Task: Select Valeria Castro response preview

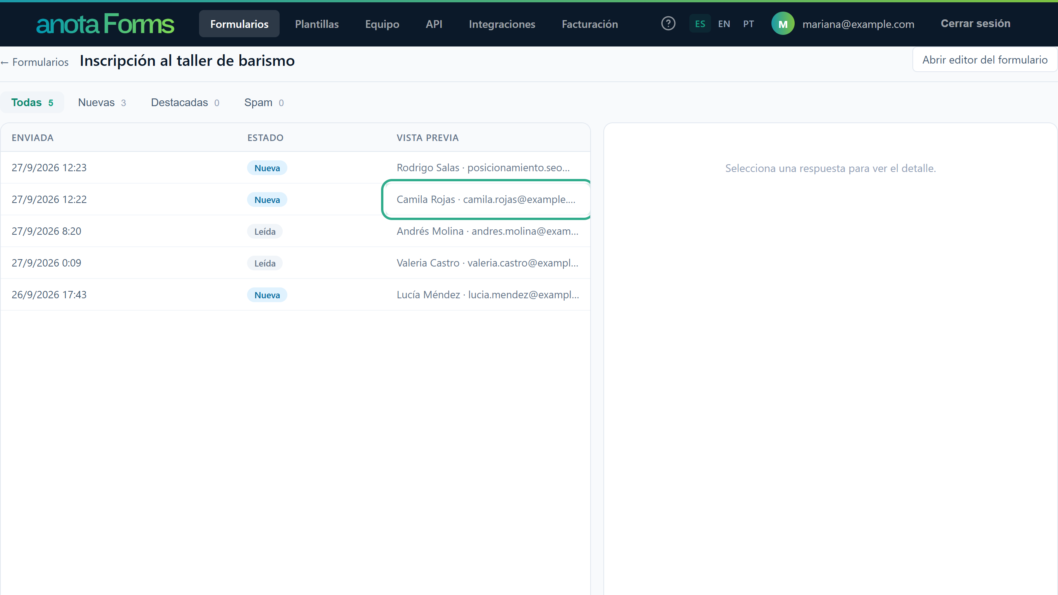Action: point(488,263)
